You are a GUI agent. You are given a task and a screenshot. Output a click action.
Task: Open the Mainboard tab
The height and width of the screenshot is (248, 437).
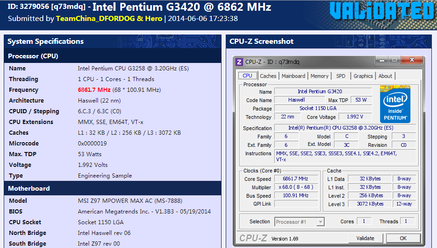pyautogui.click(x=293, y=76)
